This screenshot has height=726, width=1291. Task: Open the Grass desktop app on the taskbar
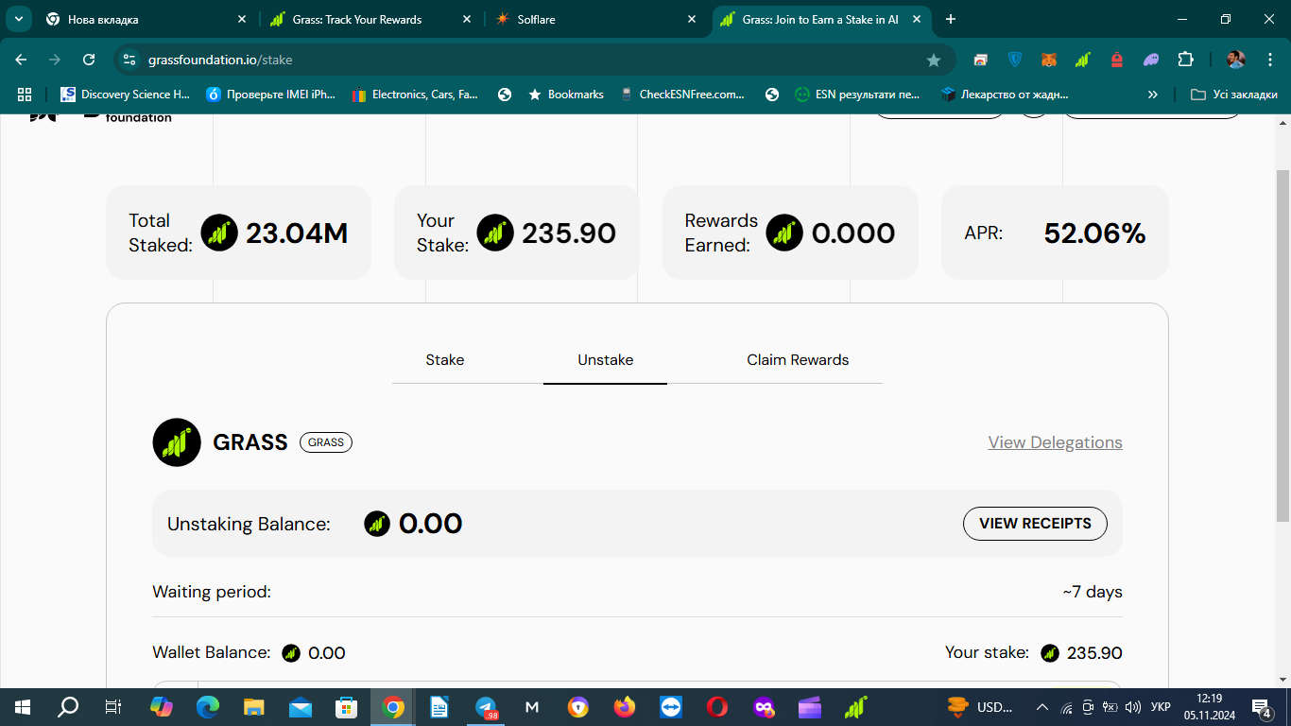coord(856,707)
